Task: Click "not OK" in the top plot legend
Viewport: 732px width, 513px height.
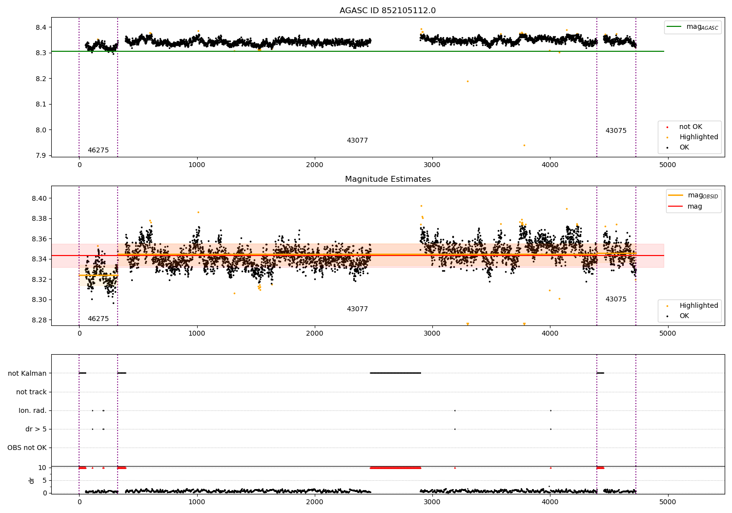Action: (691, 127)
